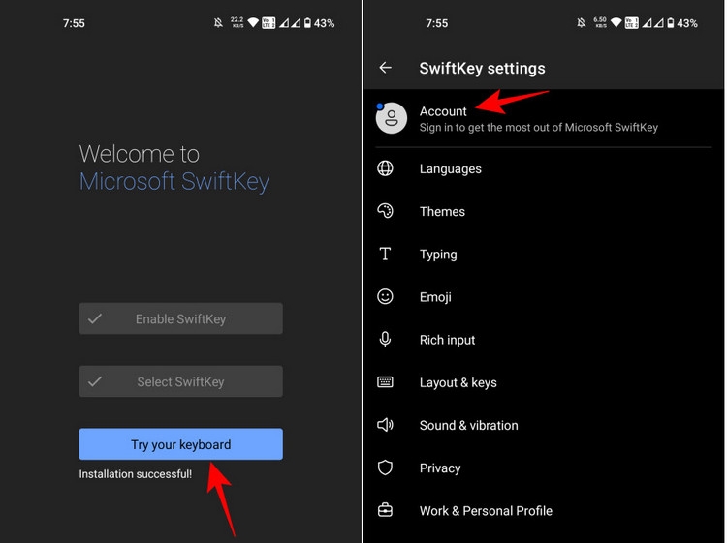The image size is (727, 543).
Task: Tap the Enable SwiftKey checkmark icon
Action: pos(95,318)
